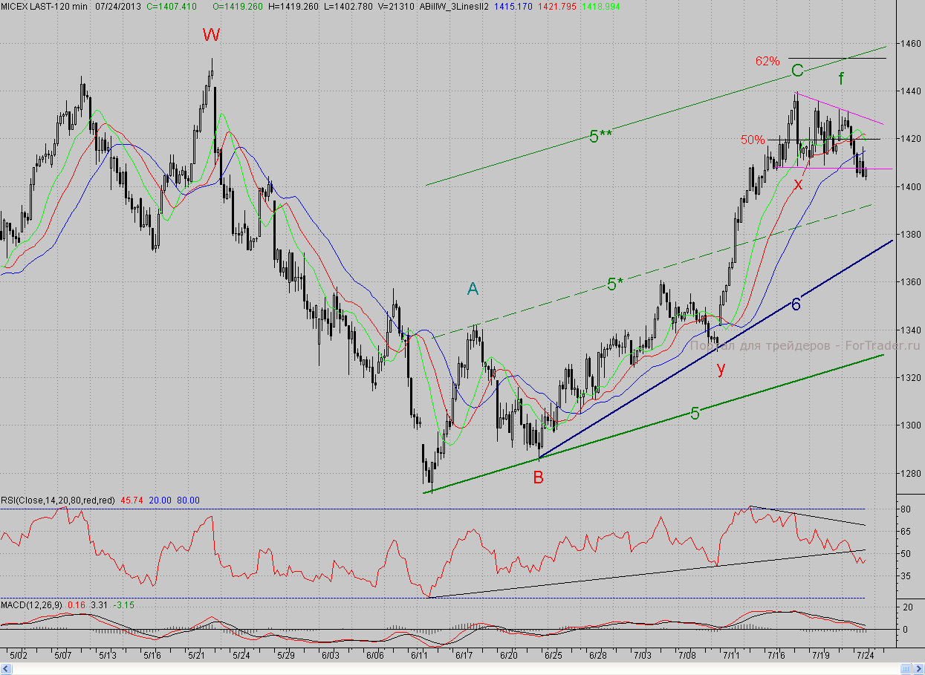Click the 5* dashed channel line label
The height and width of the screenshot is (675, 925).
[x=614, y=284]
